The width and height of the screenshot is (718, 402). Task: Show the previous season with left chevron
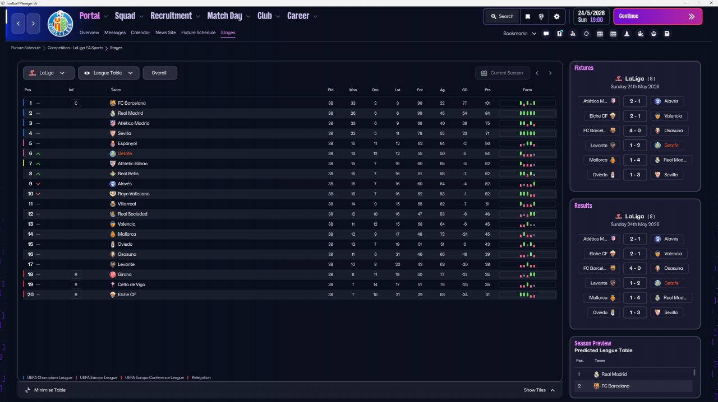tap(537, 73)
